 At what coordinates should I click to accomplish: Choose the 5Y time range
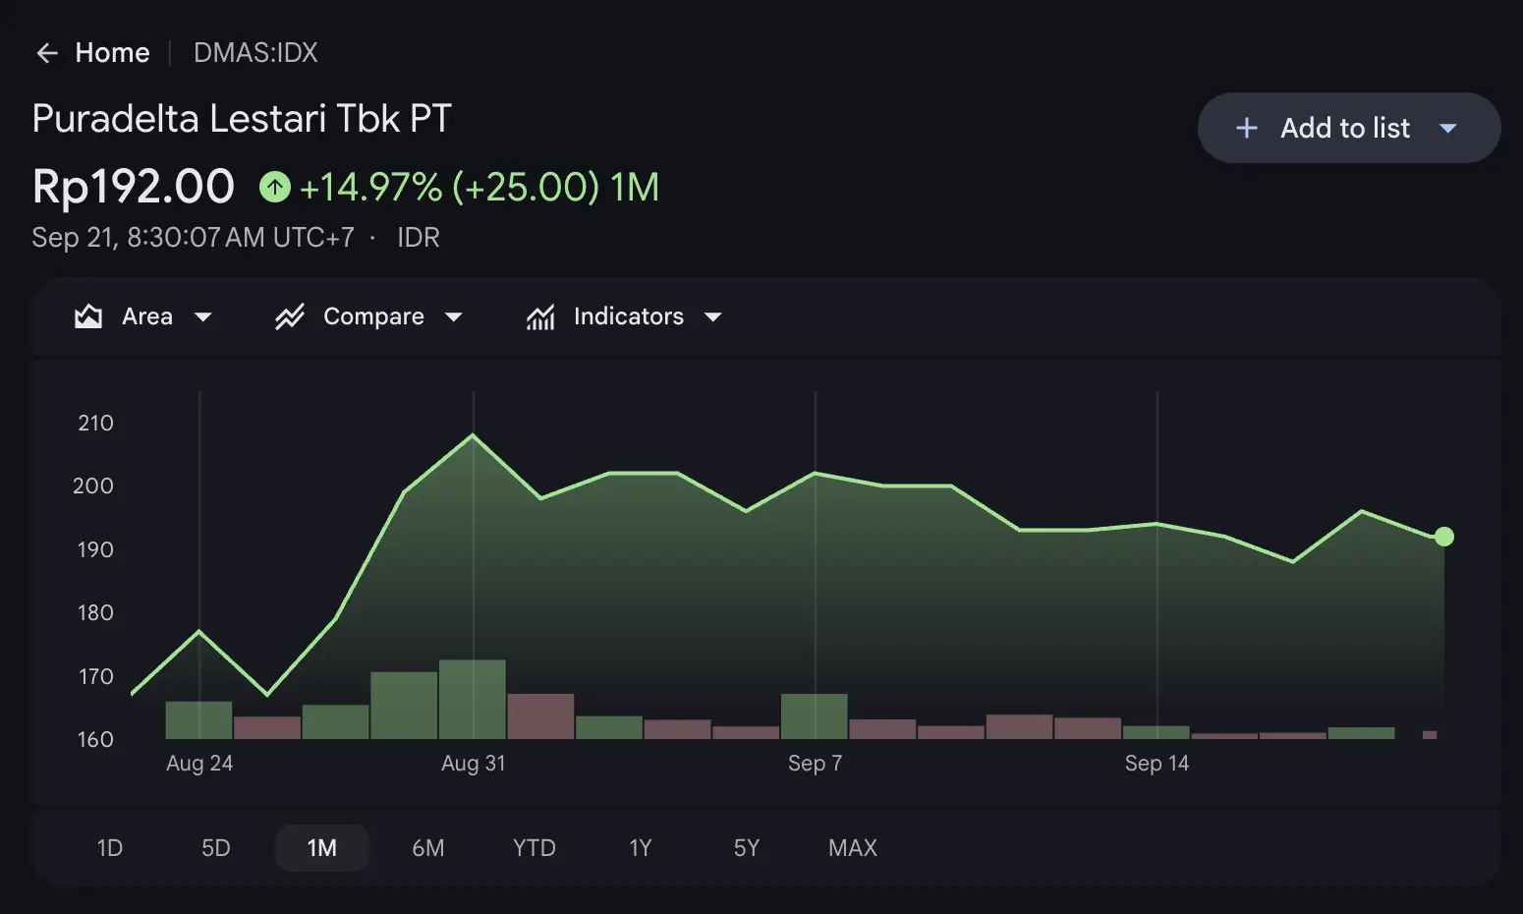coord(747,848)
